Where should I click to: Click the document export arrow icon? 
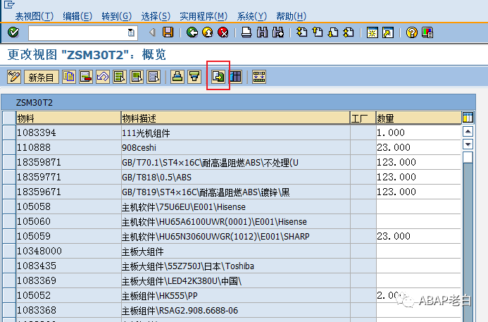(x=218, y=77)
